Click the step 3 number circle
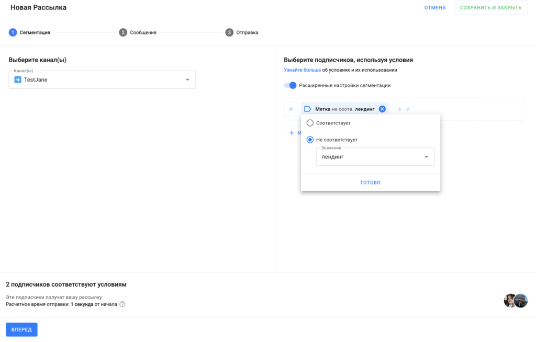The width and height of the screenshot is (536, 342). point(229,32)
